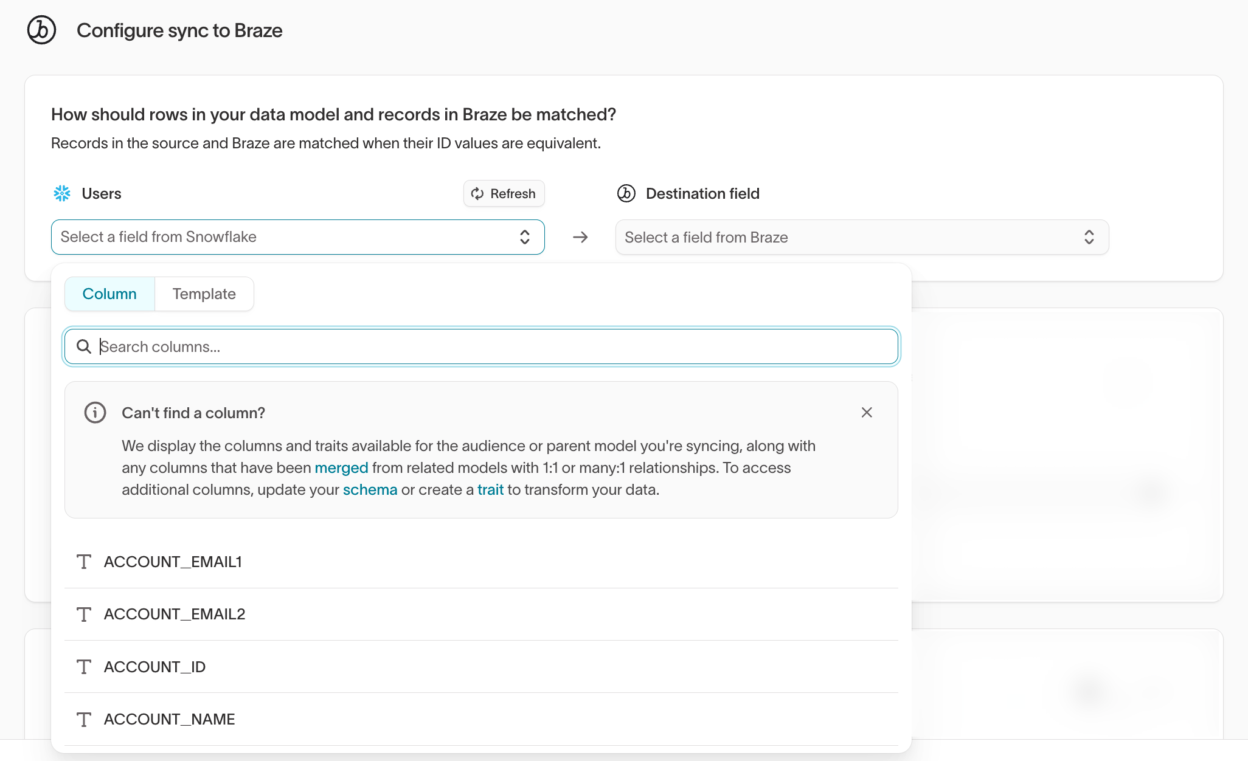Switch to the Column tab
Screen dimensions: 1248x761
[109, 294]
